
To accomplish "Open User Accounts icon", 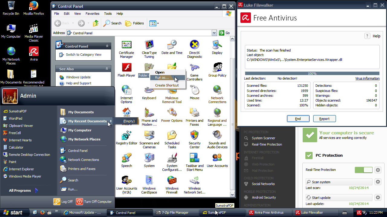I will pos(217,161).
